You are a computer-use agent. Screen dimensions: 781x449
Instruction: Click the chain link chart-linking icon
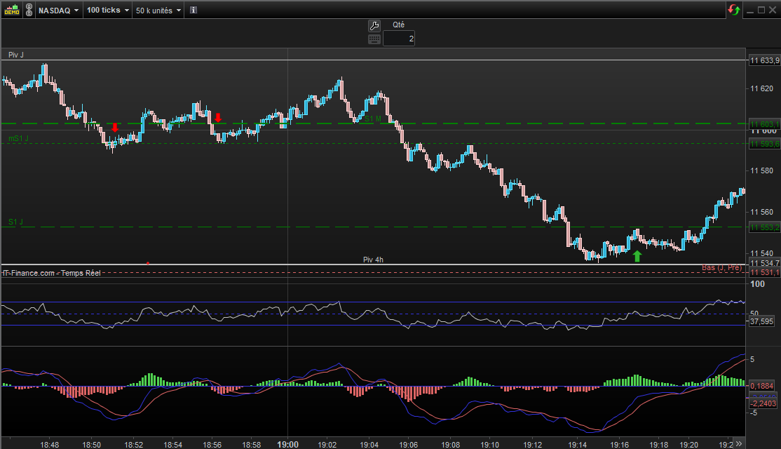pos(28,11)
